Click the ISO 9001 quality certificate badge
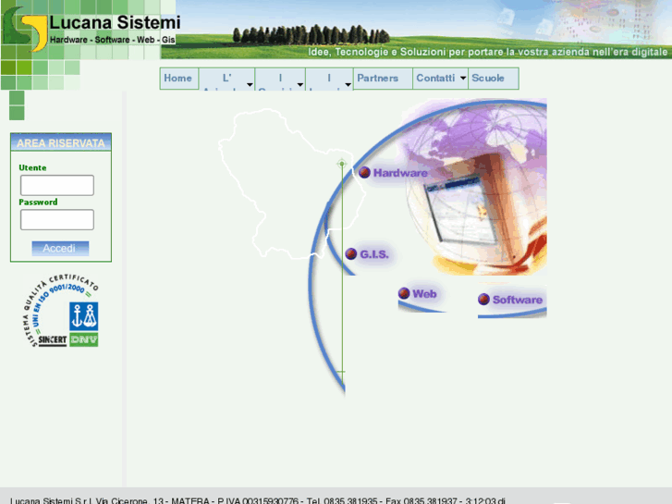672x504 pixels. 60,311
